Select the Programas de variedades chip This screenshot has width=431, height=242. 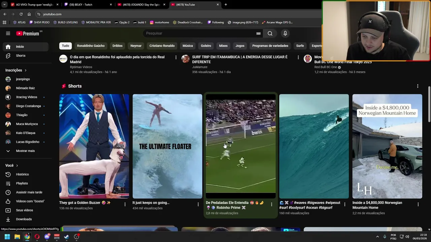pyautogui.click(x=270, y=46)
